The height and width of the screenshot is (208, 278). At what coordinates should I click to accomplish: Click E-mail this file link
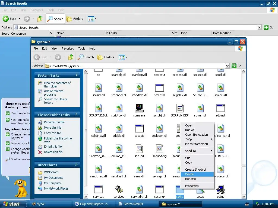pyautogui.click(x=53, y=147)
